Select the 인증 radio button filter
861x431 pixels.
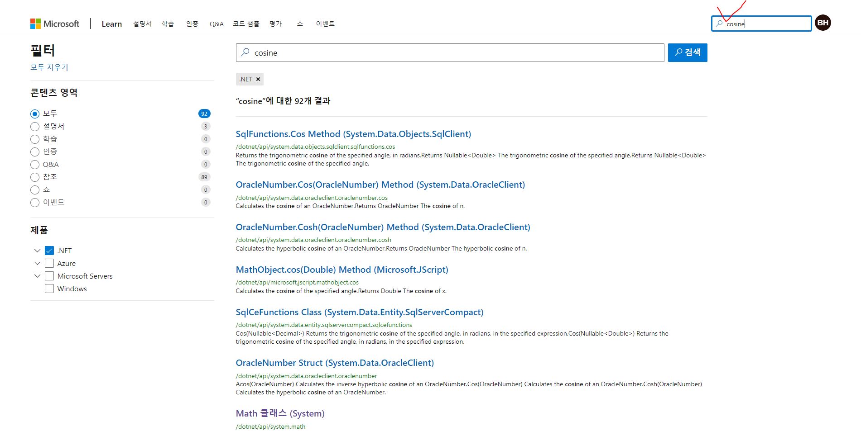coord(35,152)
